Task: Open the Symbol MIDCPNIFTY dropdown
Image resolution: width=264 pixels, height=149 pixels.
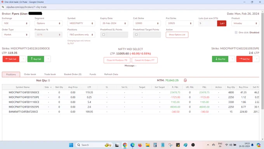Action: [x=81, y=23]
